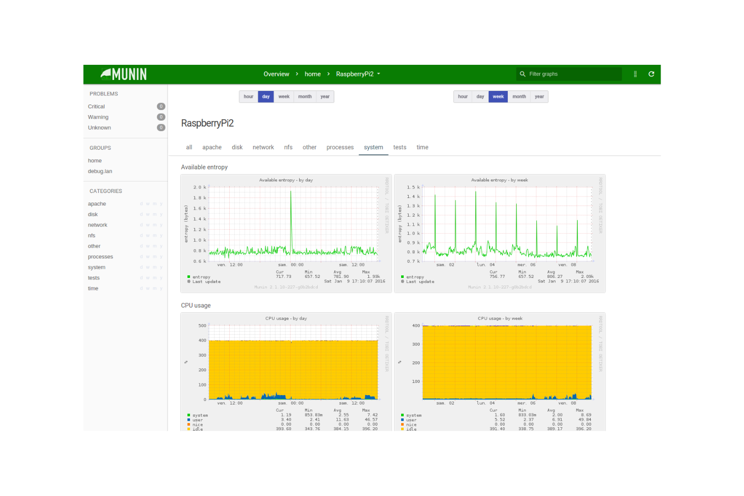This screenshot has height=496, width=744.
Task: Click the d link beside apache category
Action: (x=141, y=204)
